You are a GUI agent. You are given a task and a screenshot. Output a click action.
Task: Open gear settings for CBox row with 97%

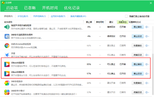pyautogui.click(x=147, y=74)
